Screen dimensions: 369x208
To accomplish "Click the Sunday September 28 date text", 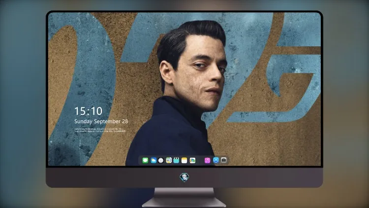I will (x=101, y=121).
